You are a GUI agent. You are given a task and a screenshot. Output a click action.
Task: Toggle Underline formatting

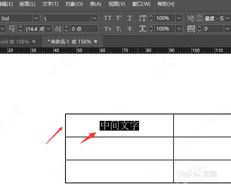(x=130, y=18)
